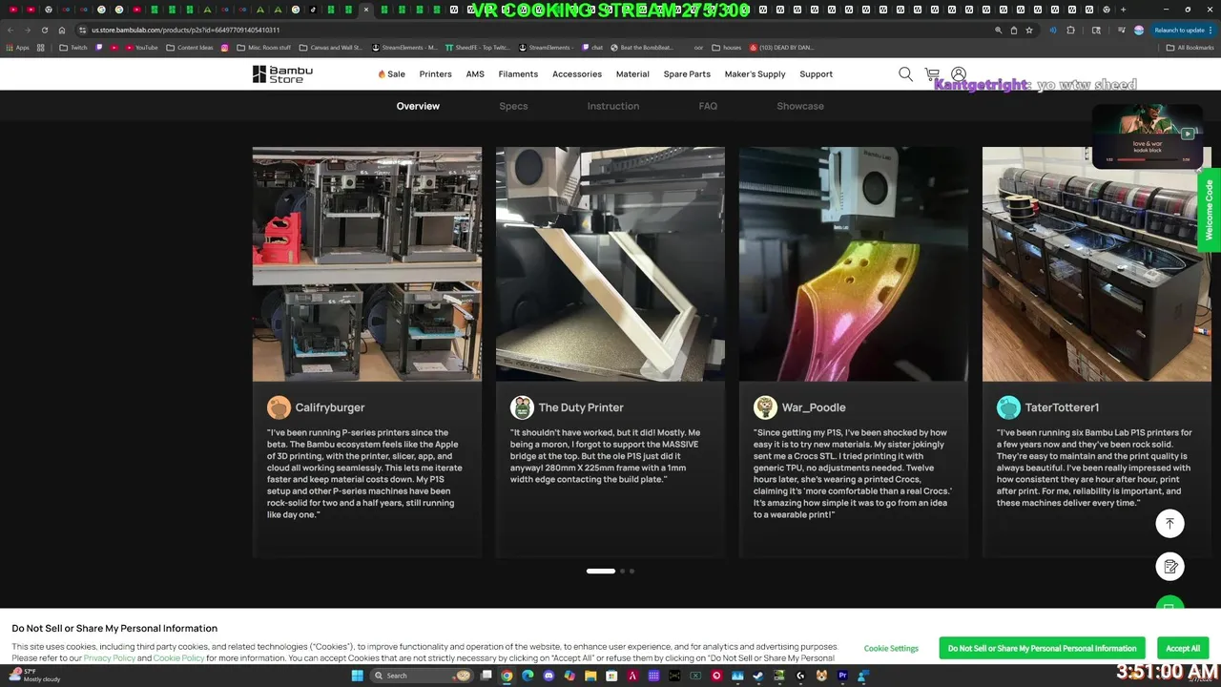The height and width of the screenshot is (687, 1221).
Task: Open the Misc. Room stuff bookmarks folder
Action: (x=264, y=48)
